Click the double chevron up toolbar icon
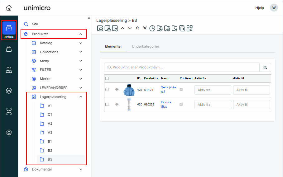Image resolution: width=283 pixels, height=177 pixels. (x=137, y=28)
